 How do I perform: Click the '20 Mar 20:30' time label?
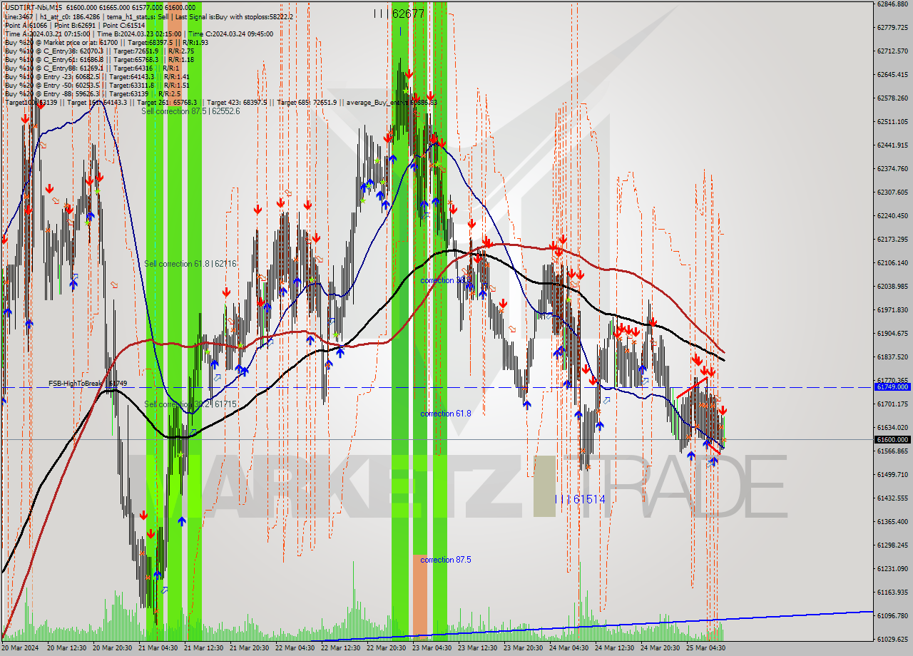pos(112,648)
